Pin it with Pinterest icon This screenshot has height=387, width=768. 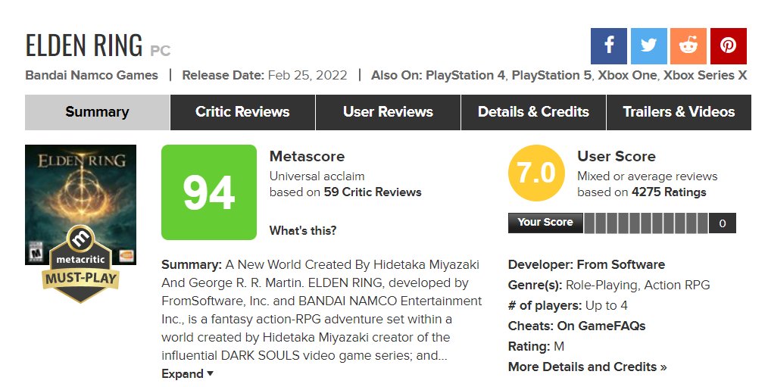tap(729, 46)
